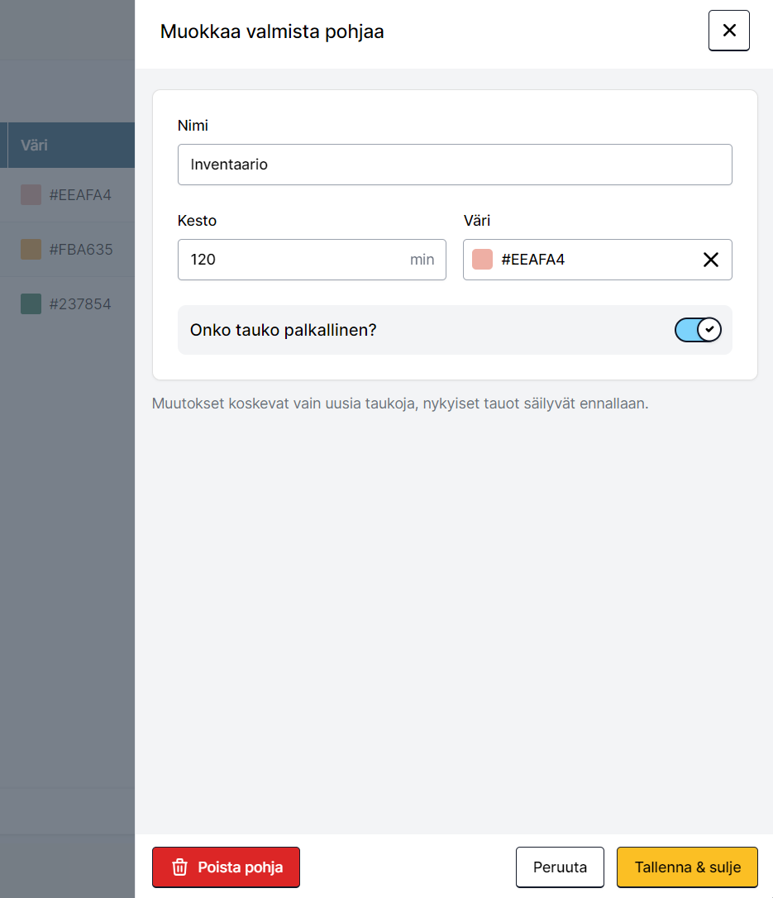Toggle the Onko tauko palkallinen switch

[698, 330]
